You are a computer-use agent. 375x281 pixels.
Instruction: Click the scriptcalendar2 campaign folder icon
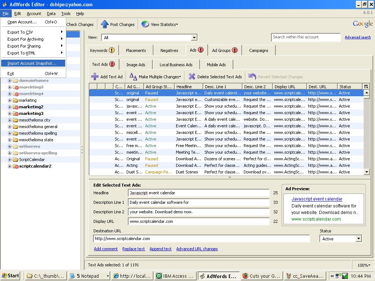16,166
